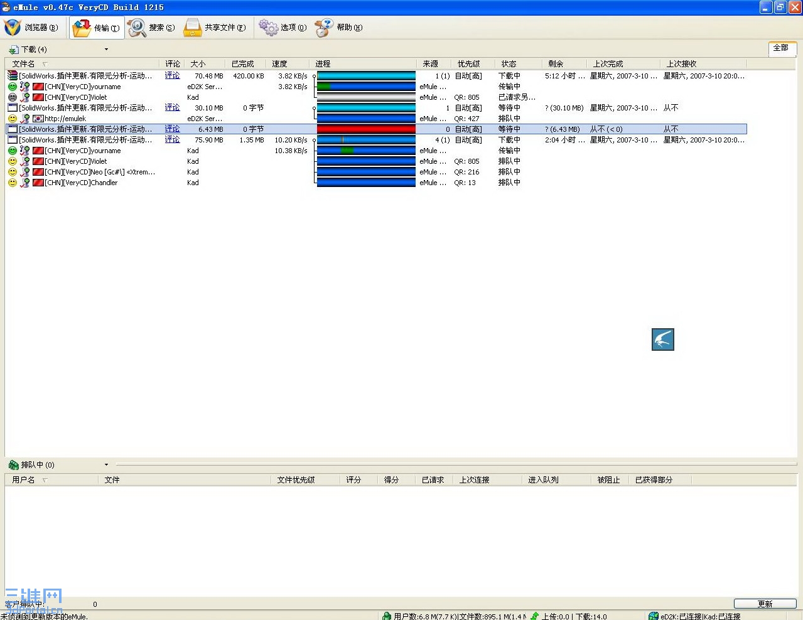
Task: Open the 帮助 help toolbar button
Action: point(338,28)
